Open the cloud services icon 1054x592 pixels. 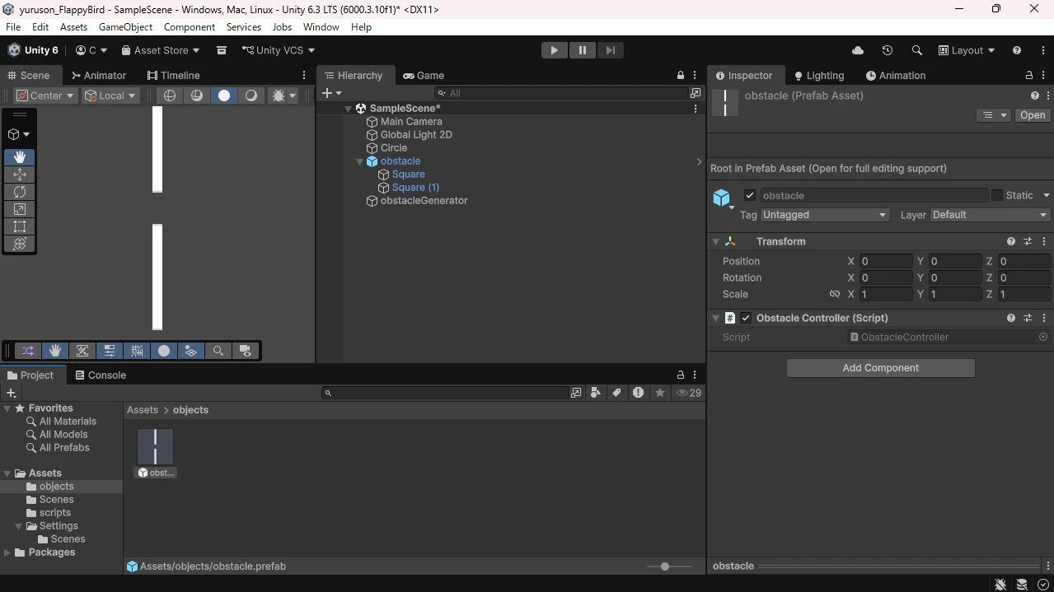858,50
